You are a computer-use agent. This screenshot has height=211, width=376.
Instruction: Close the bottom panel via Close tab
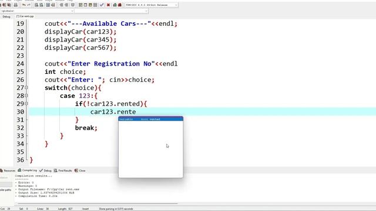point(80,171)
